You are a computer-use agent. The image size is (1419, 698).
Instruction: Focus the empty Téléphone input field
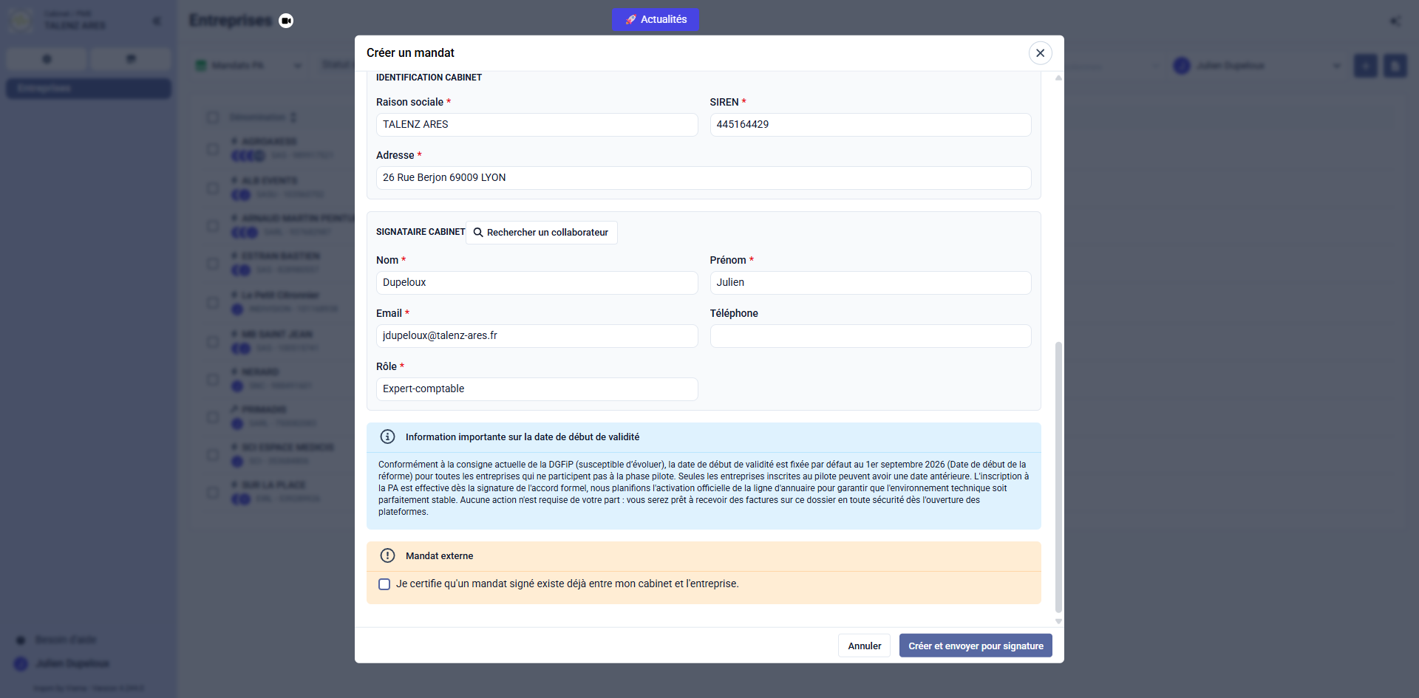coord(870,336)
